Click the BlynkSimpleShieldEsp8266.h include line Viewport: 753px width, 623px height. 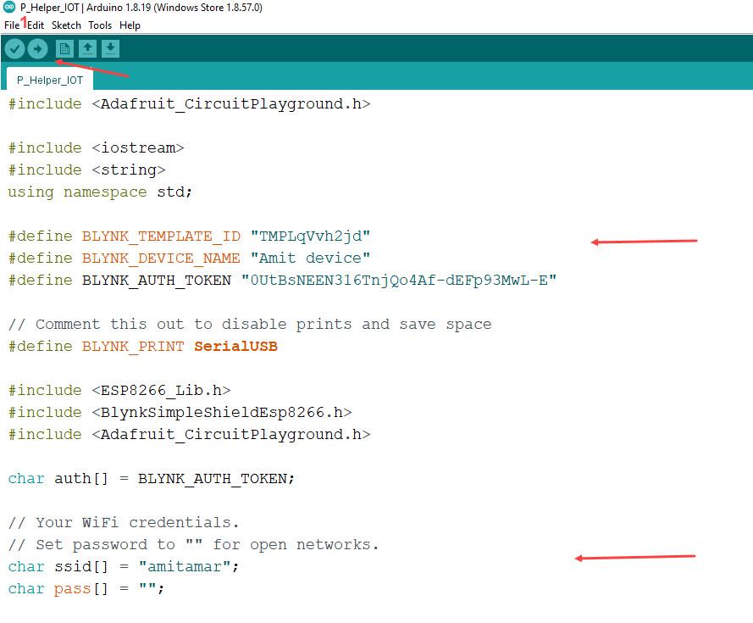(x=180, y=413)
